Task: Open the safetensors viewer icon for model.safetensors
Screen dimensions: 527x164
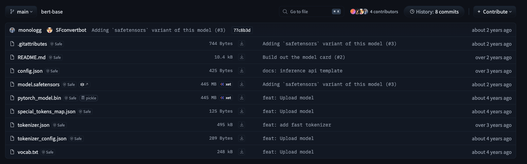Action: [84, 85]
